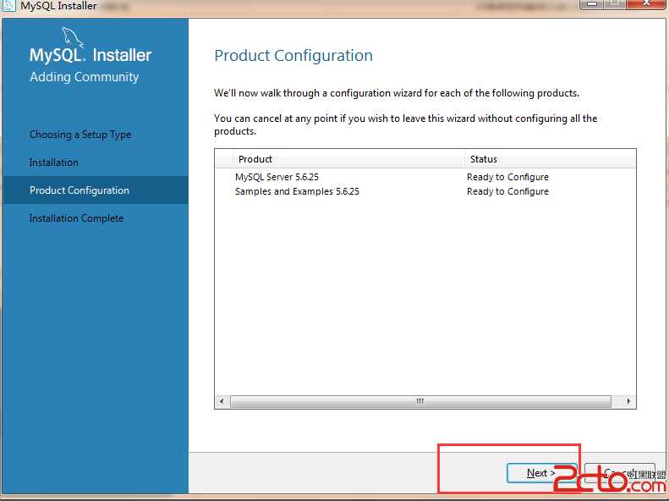Go to Installation Complete step
Image resolution: width=669 pixels, height=501 pixels.
(x=76, y=218)
